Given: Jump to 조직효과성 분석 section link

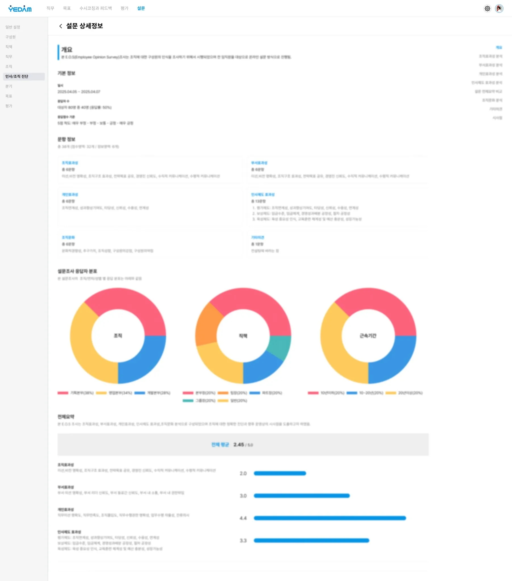Looking at the screenshot, I should pyautogui.click(x=490, y=56).
